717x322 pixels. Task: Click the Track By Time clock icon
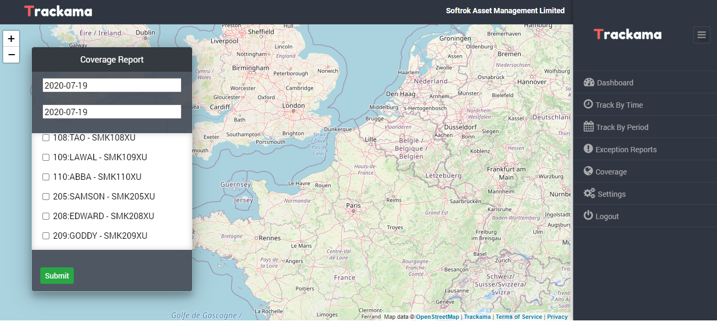click(x=588, y=105)
